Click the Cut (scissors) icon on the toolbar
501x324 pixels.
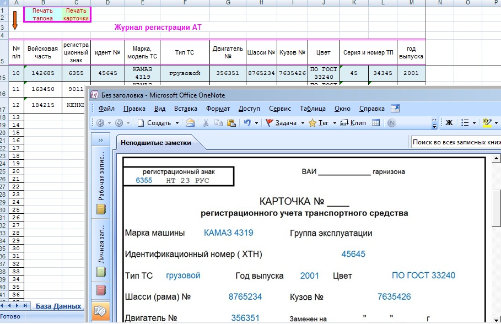click(205, 122)
